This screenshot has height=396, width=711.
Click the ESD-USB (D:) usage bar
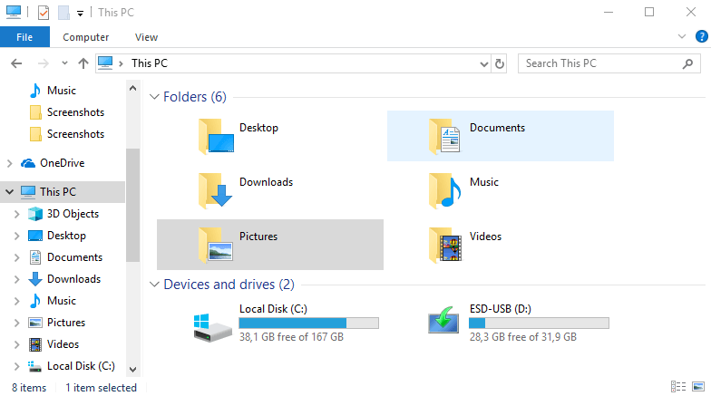click(539, 323)
